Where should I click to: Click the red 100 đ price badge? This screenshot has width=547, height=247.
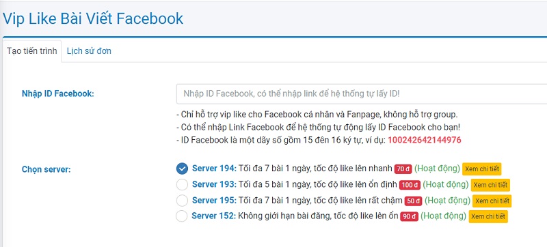coord(410,185)
